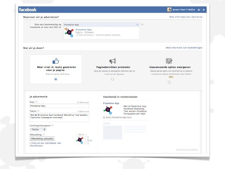Viewport: 225px width, 169px height.
Task: Select Promotive App page logo in suggestion
Action: pos(69,32)
